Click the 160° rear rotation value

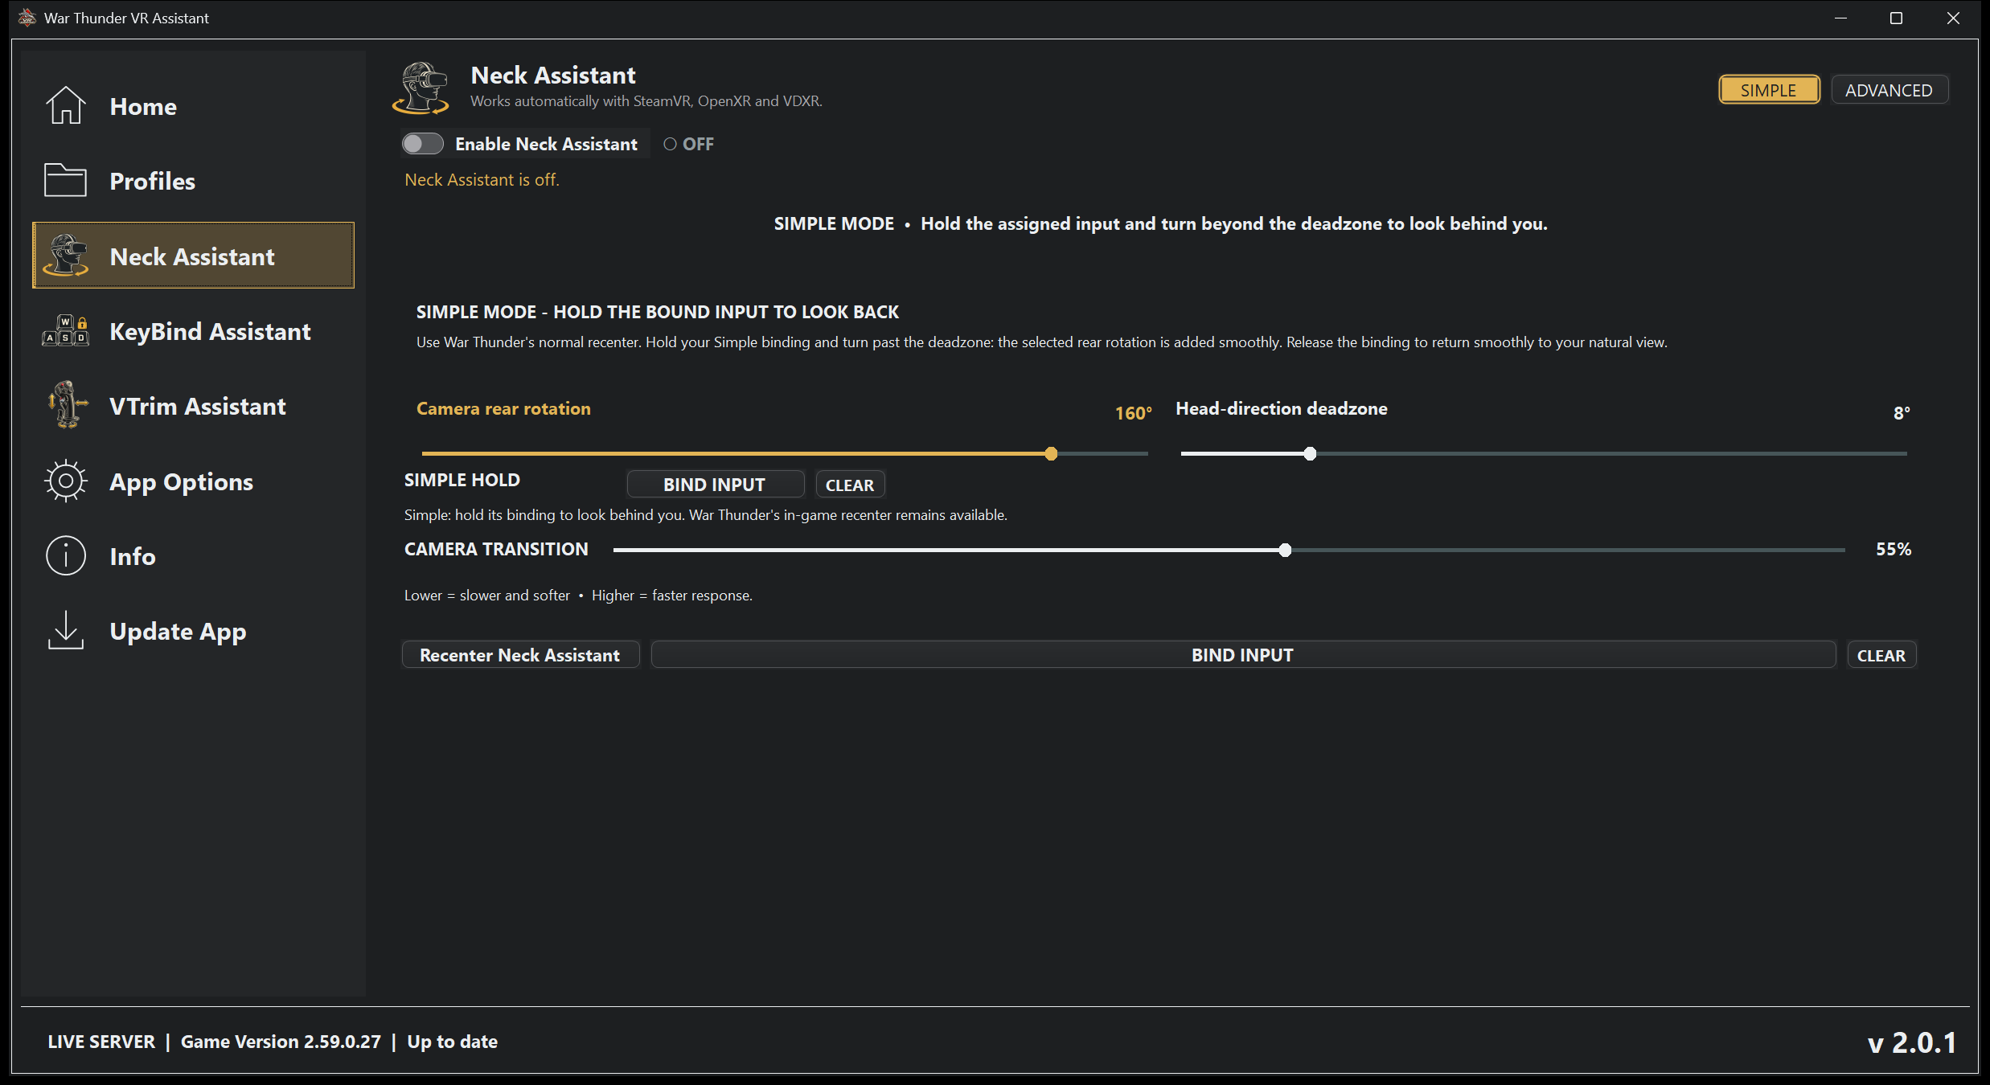[x=1133, y=413]
